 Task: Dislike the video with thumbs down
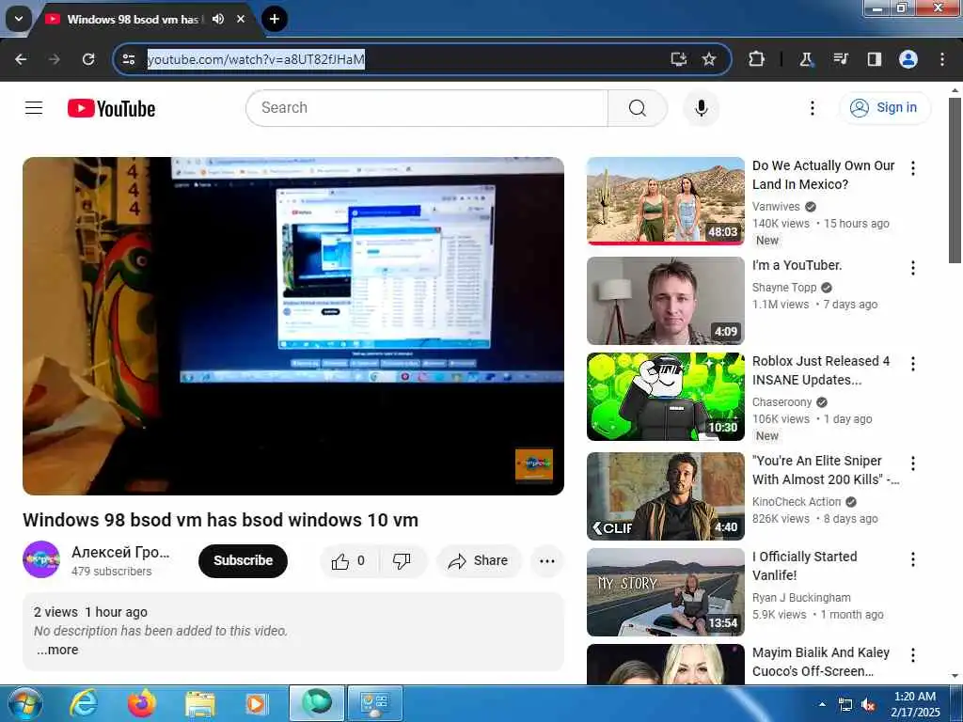pyautogui.click(x=402, y=560)
